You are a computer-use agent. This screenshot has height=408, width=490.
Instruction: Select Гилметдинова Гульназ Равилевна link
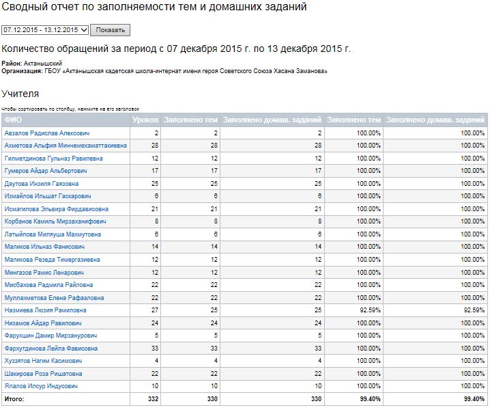pyautogui.click(x=53, y=159)
